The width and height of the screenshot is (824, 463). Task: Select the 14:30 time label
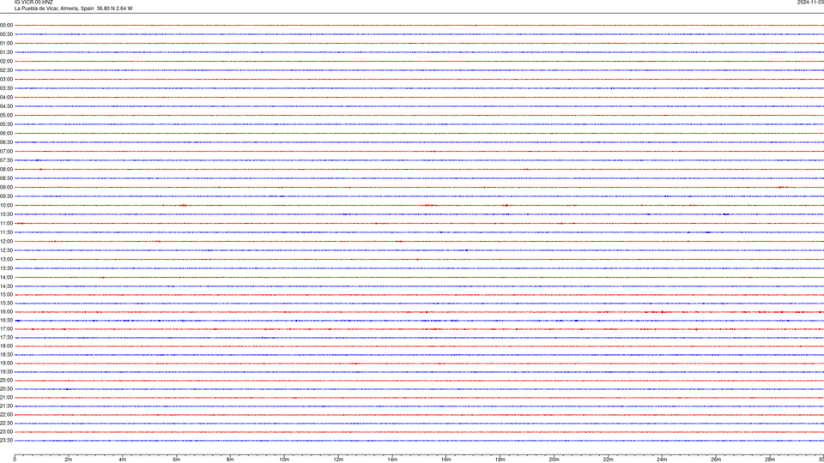[6, 286]
